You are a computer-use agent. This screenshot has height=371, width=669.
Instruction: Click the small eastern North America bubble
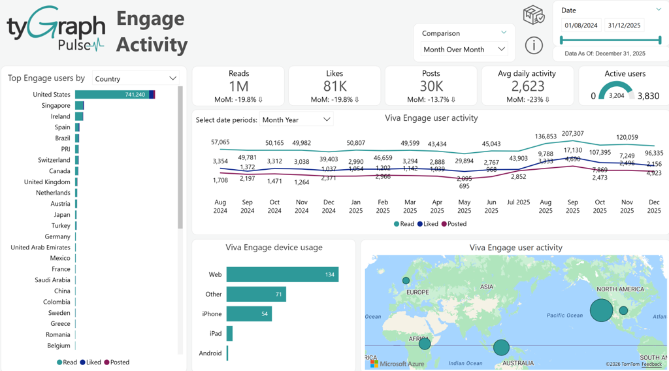coord(623,310)
